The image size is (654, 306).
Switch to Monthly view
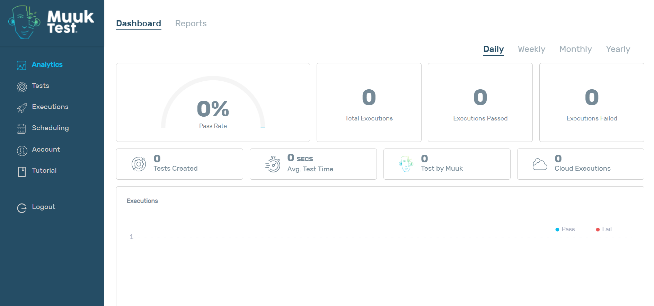click(x=575, y=49)
